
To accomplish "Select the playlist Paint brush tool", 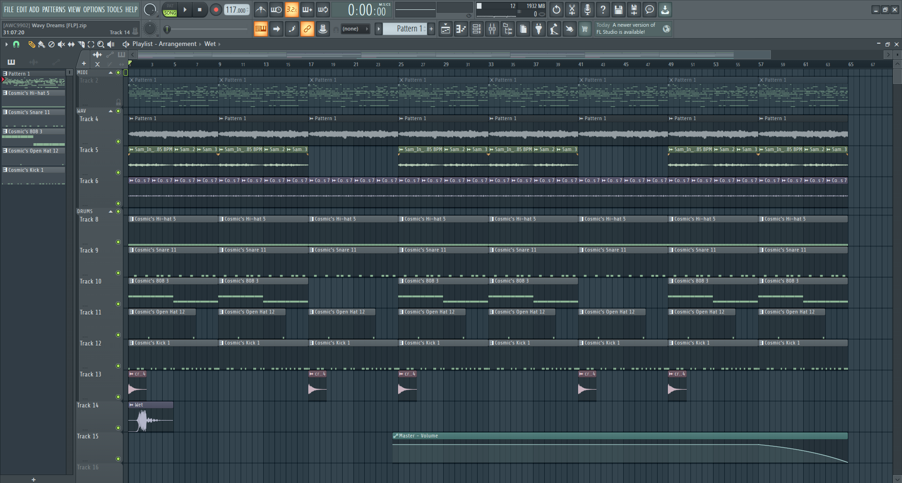I will 41,44.
